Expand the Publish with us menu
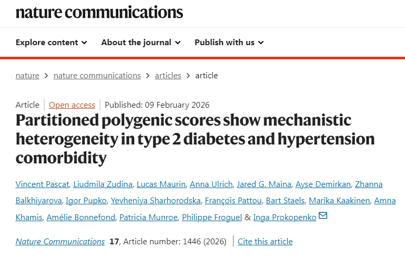Image resolution: width=405 pixels, height=259 pixels. [x=229, y=43]
